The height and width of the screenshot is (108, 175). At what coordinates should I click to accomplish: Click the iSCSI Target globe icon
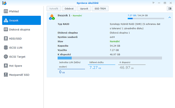pos(6,56)
